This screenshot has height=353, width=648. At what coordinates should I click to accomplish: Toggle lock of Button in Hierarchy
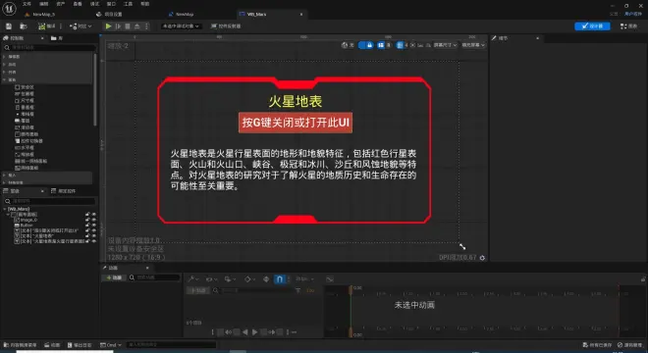(x=87, y=225)
